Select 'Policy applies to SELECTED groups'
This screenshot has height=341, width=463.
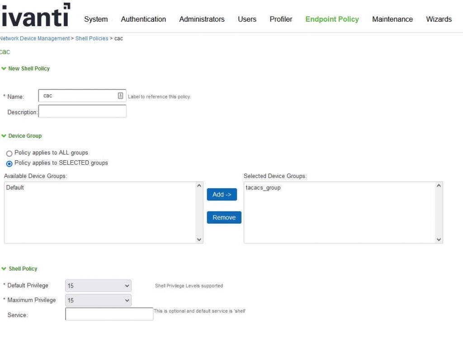point(9,163)
